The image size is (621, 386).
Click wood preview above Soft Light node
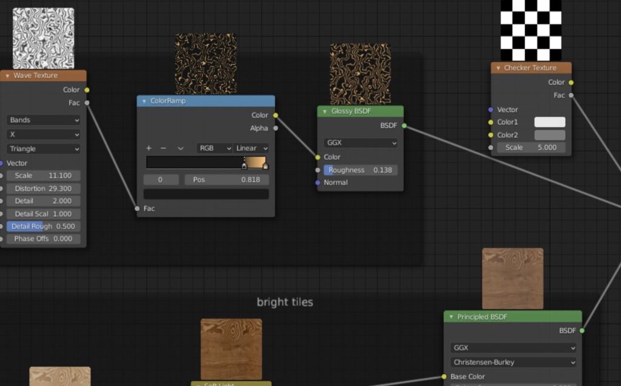(x=231, y=349)
